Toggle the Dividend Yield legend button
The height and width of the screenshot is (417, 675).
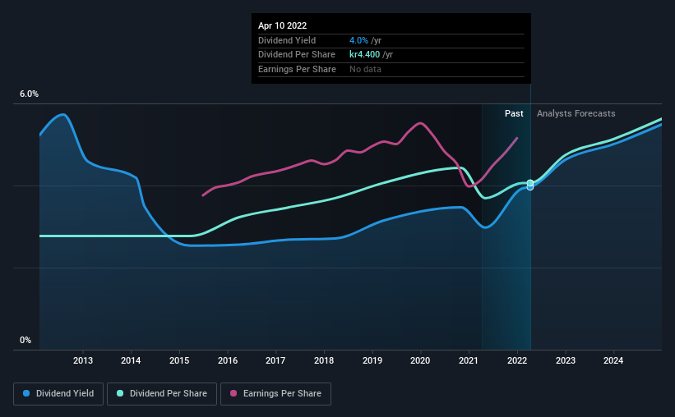(58, 394)
